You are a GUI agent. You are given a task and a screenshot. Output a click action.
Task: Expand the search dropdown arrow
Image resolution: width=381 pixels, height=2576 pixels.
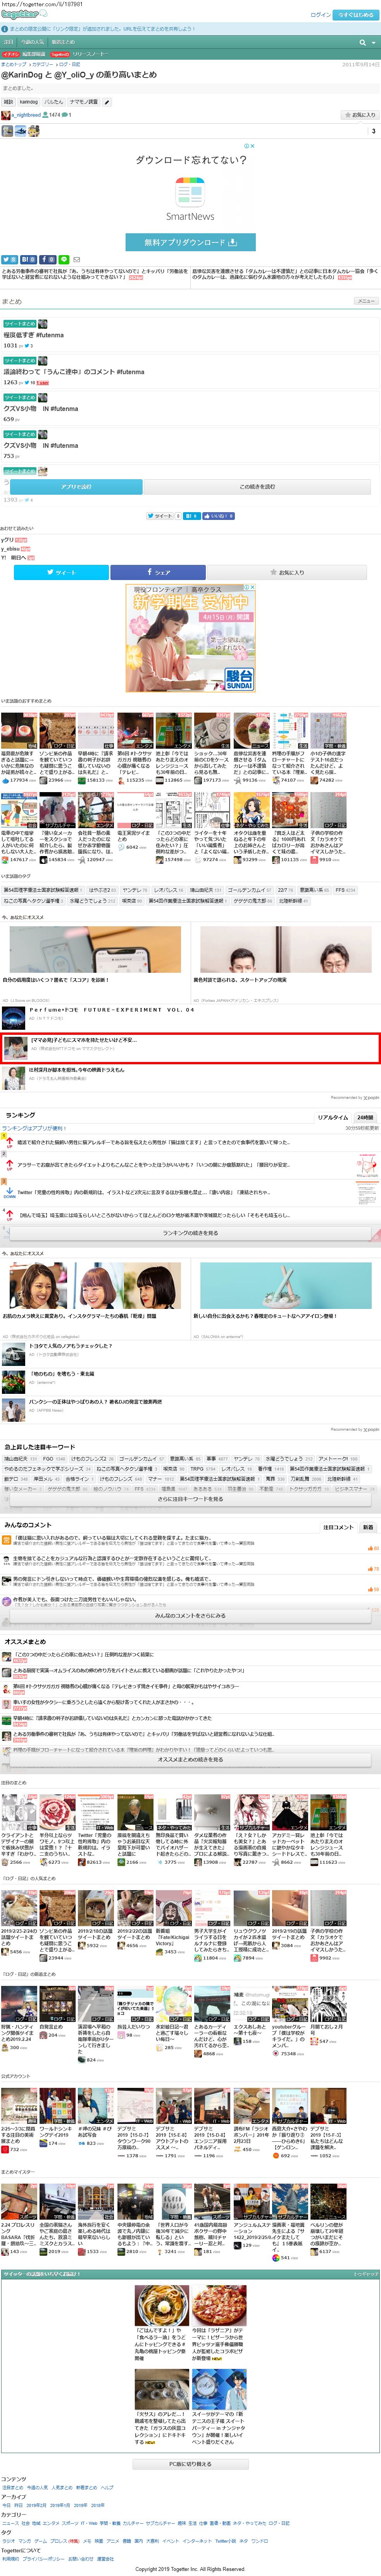373,43
